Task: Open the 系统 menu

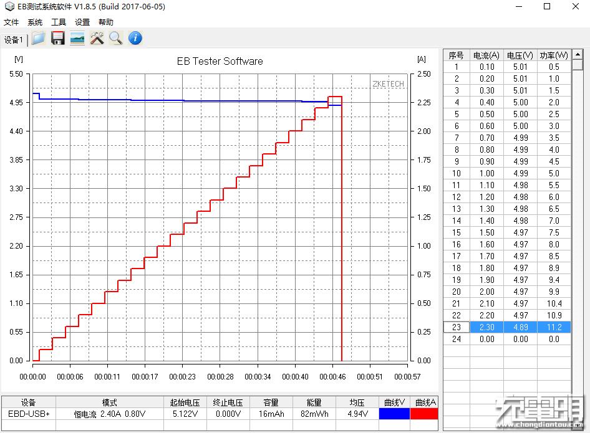Action: pyautogui.click(x=35, y=22)
